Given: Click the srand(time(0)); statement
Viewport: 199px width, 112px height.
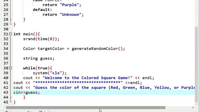Looking at the screenshot, I should [x=41, y=39].
